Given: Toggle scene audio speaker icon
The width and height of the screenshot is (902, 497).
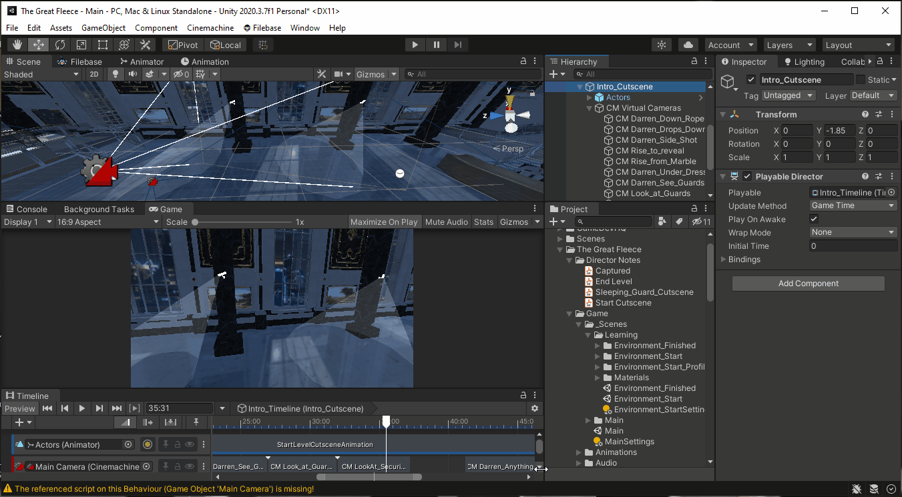Looking at the screenshot, I should pyautogui.click(x=133, y=74).
